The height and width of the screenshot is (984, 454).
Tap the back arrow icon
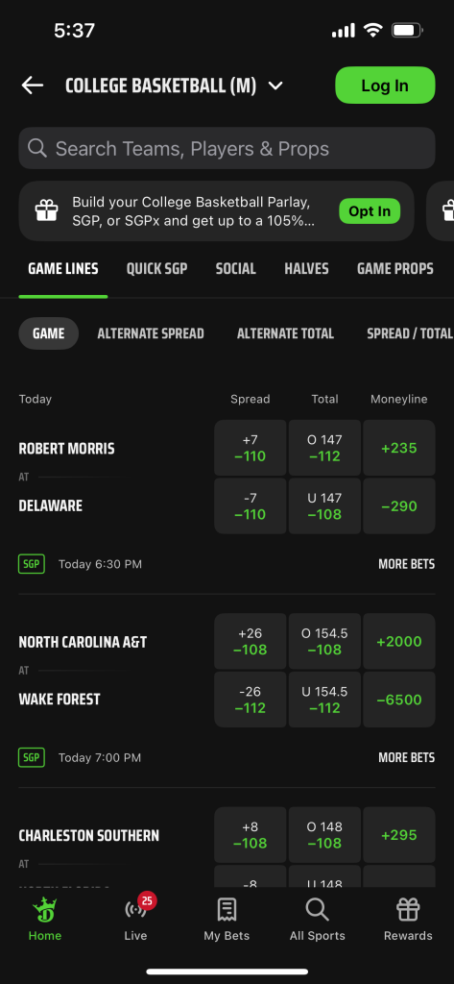coord(32,86)
